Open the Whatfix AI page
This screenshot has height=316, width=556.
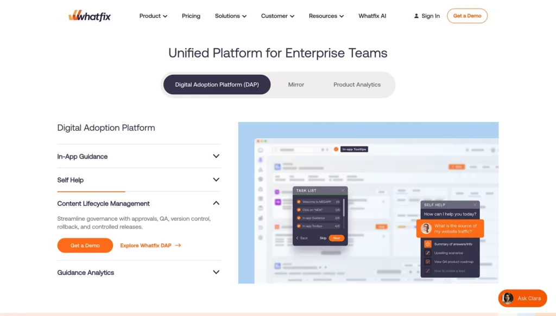click(372, 16)
